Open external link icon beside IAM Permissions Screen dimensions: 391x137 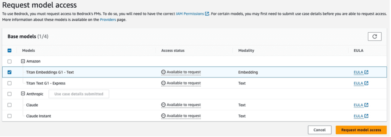207,14
